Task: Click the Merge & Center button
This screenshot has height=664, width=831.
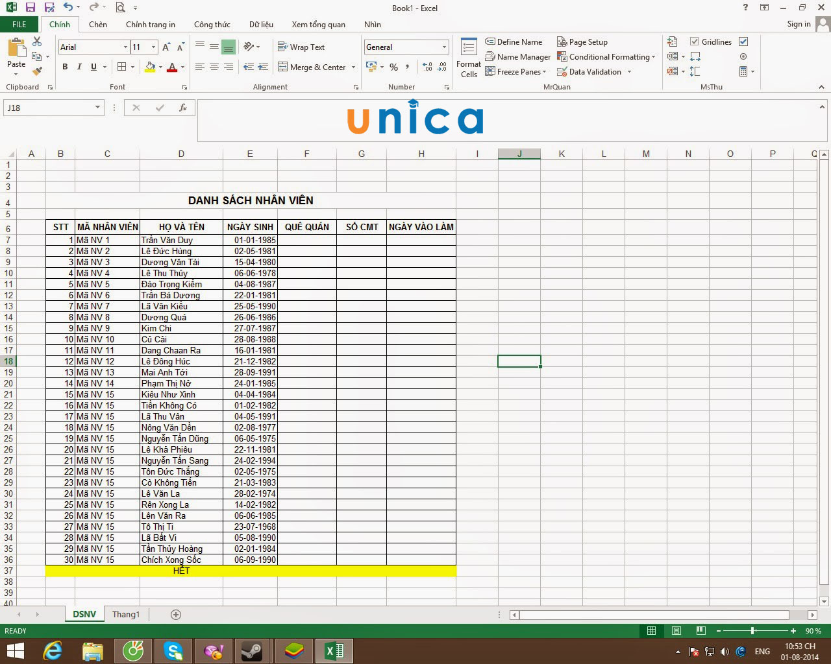Action: click(317, 67)
